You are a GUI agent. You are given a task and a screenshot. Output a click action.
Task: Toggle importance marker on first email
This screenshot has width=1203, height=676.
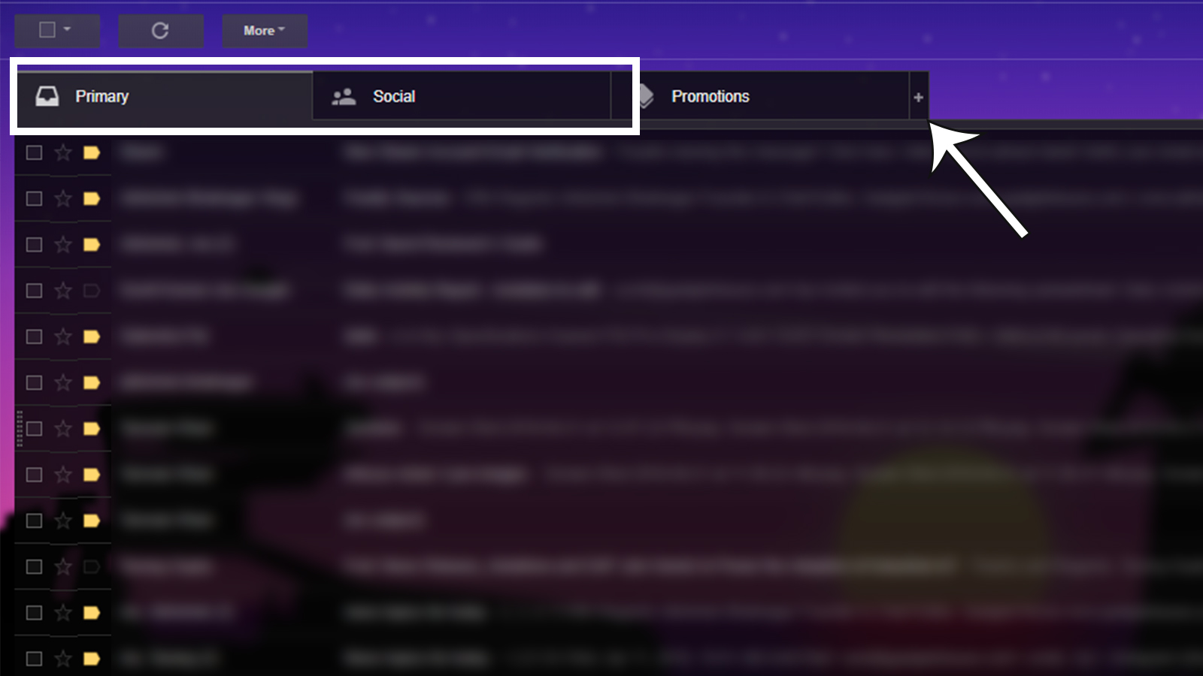pyautogui.click(x=92, y=152)
